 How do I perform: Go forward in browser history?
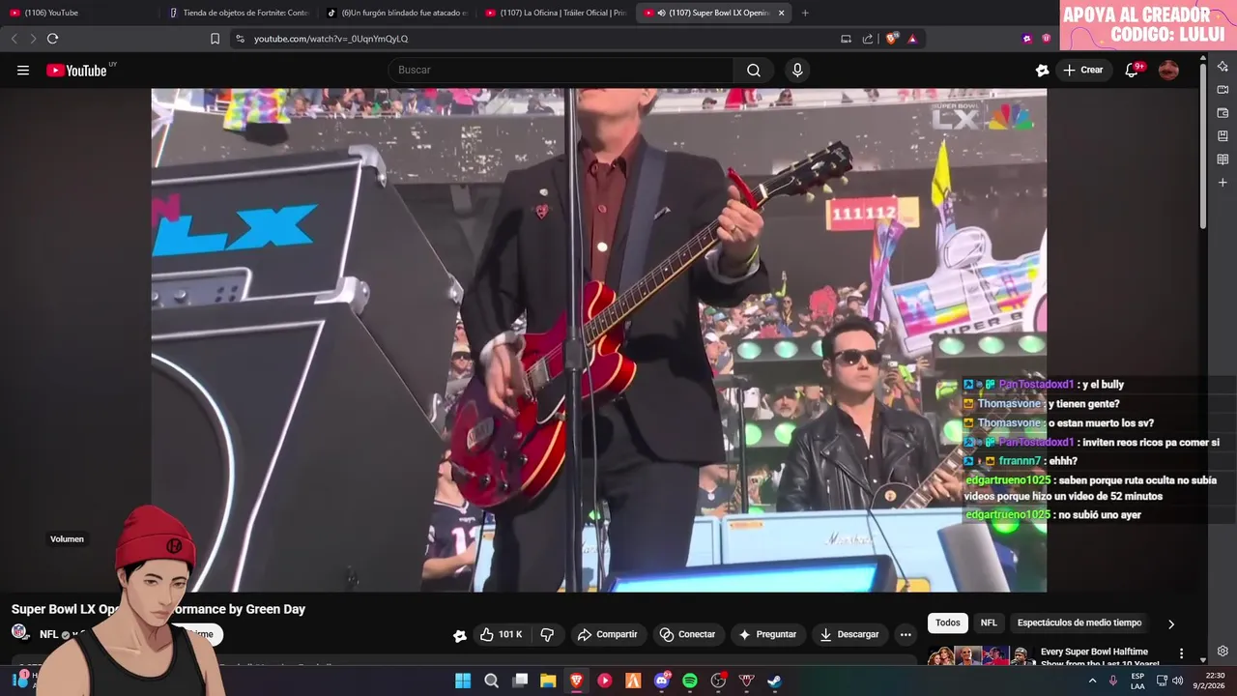[x=33, y=39]
